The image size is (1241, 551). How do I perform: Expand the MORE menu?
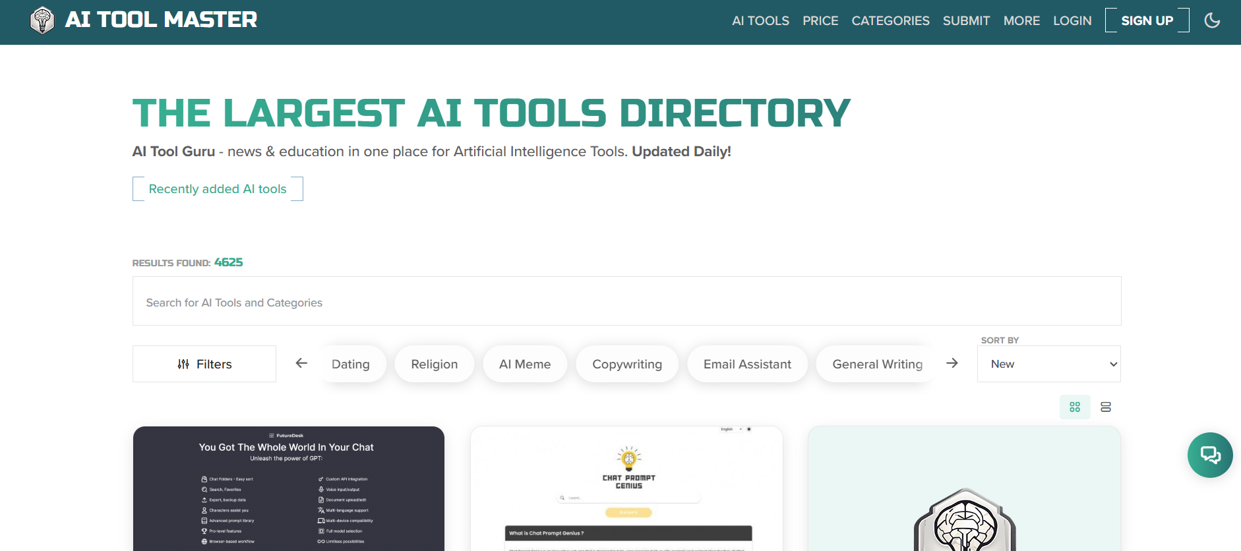(x=1021, y=20)
